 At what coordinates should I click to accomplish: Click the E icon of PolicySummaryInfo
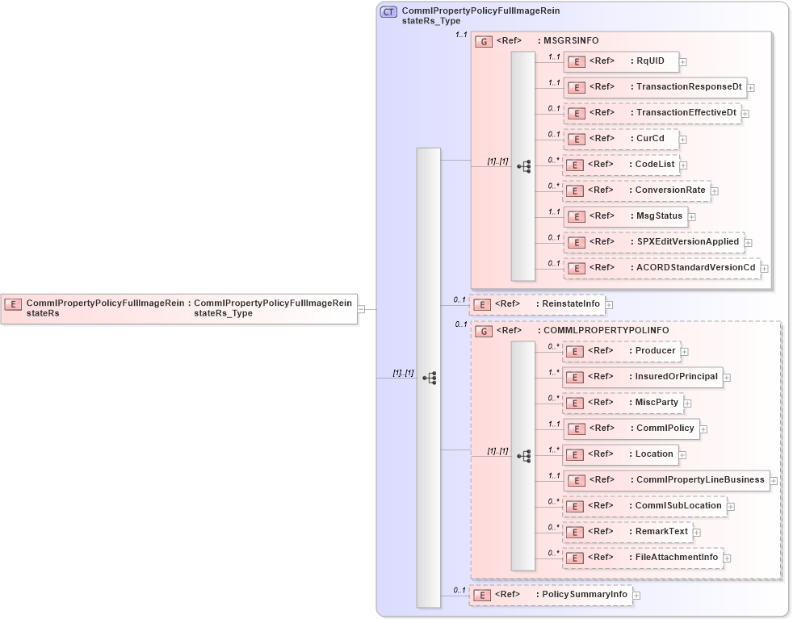pos(482,595)
